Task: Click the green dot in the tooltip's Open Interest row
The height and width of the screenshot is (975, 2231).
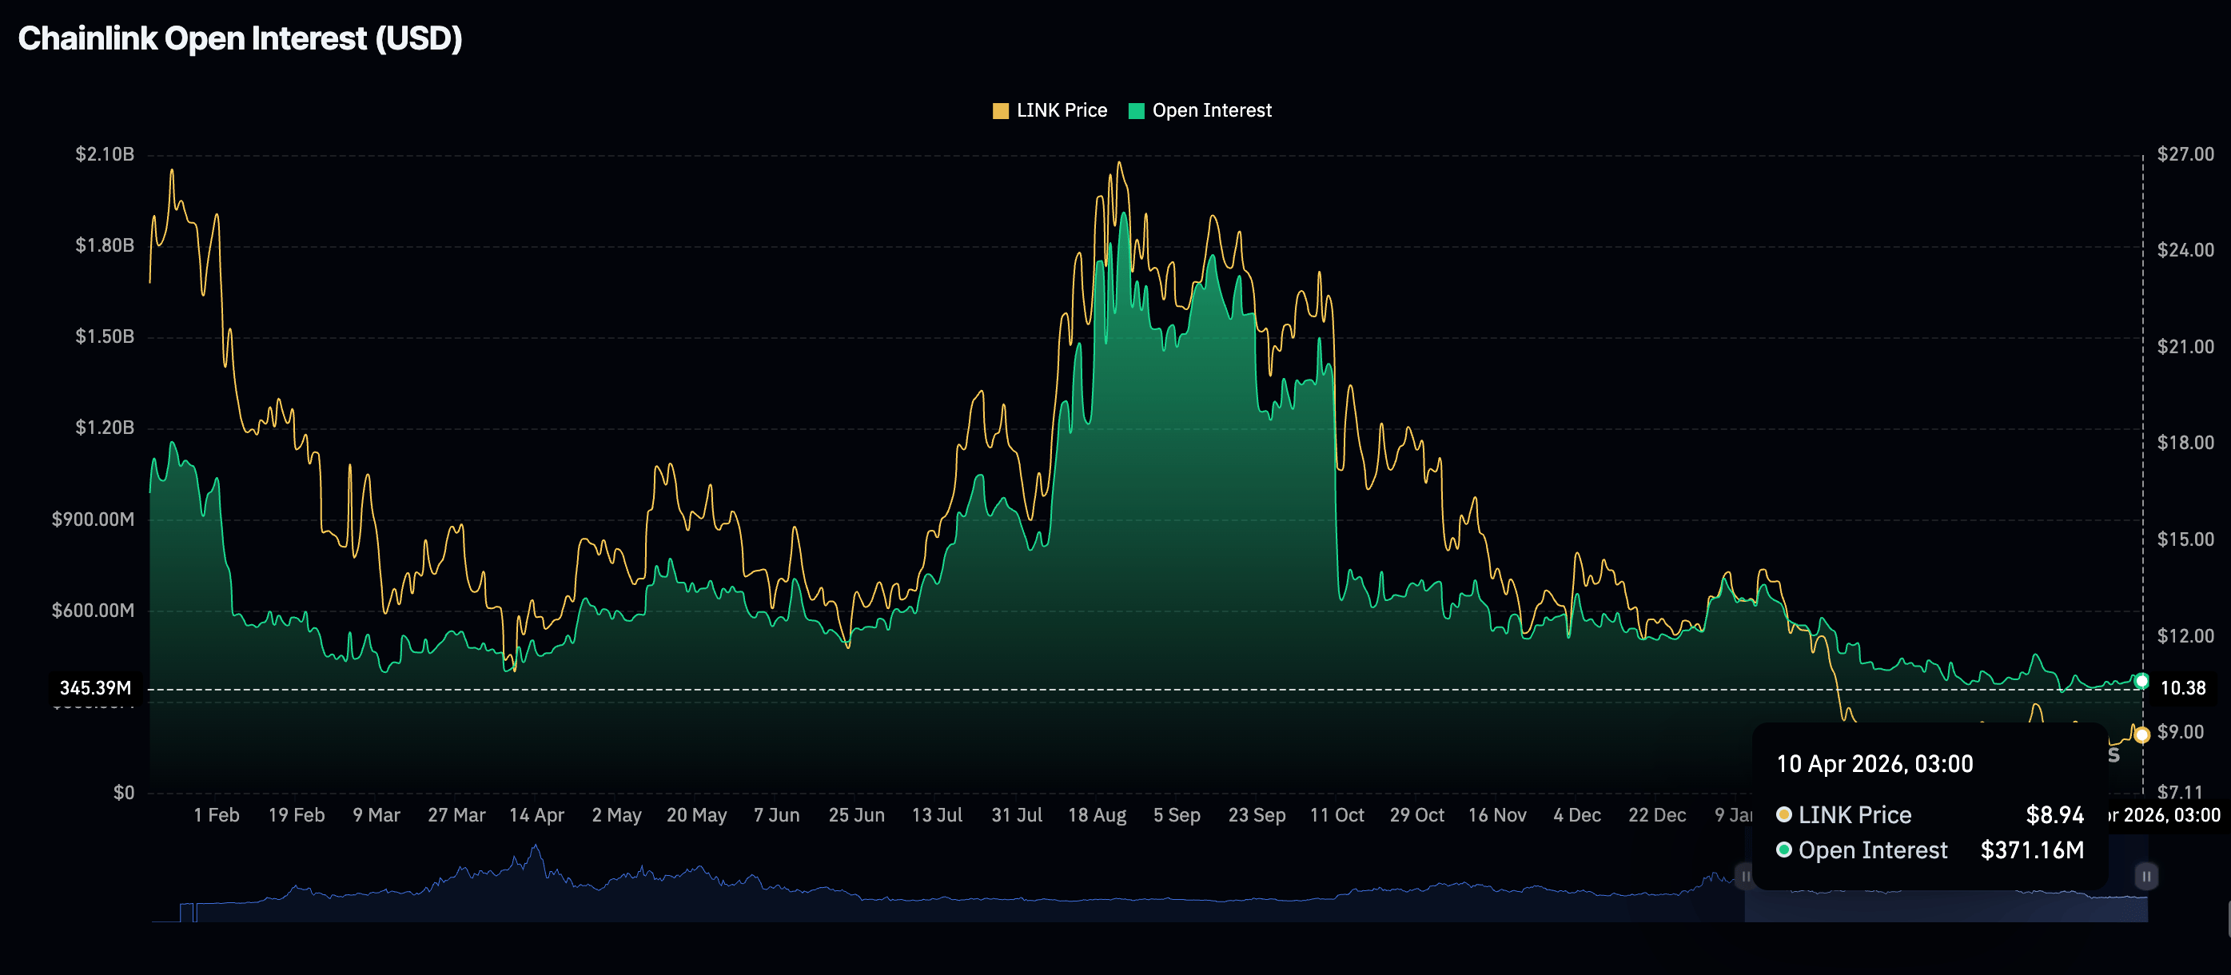Action: pyautogui.click(x=1783, y=850)
